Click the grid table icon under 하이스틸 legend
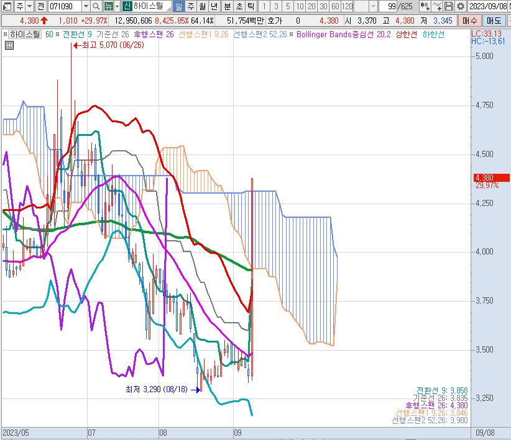 pyautogui.click(x=9, y=45)
